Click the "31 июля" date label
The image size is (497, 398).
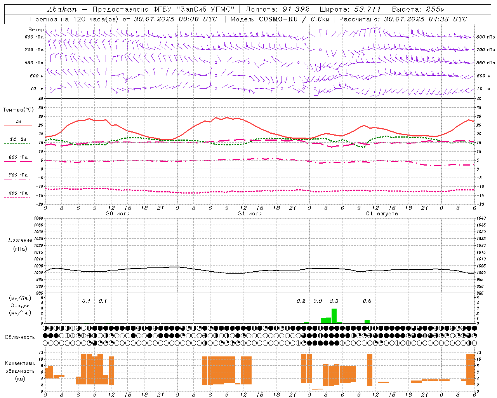coord(250,214)
